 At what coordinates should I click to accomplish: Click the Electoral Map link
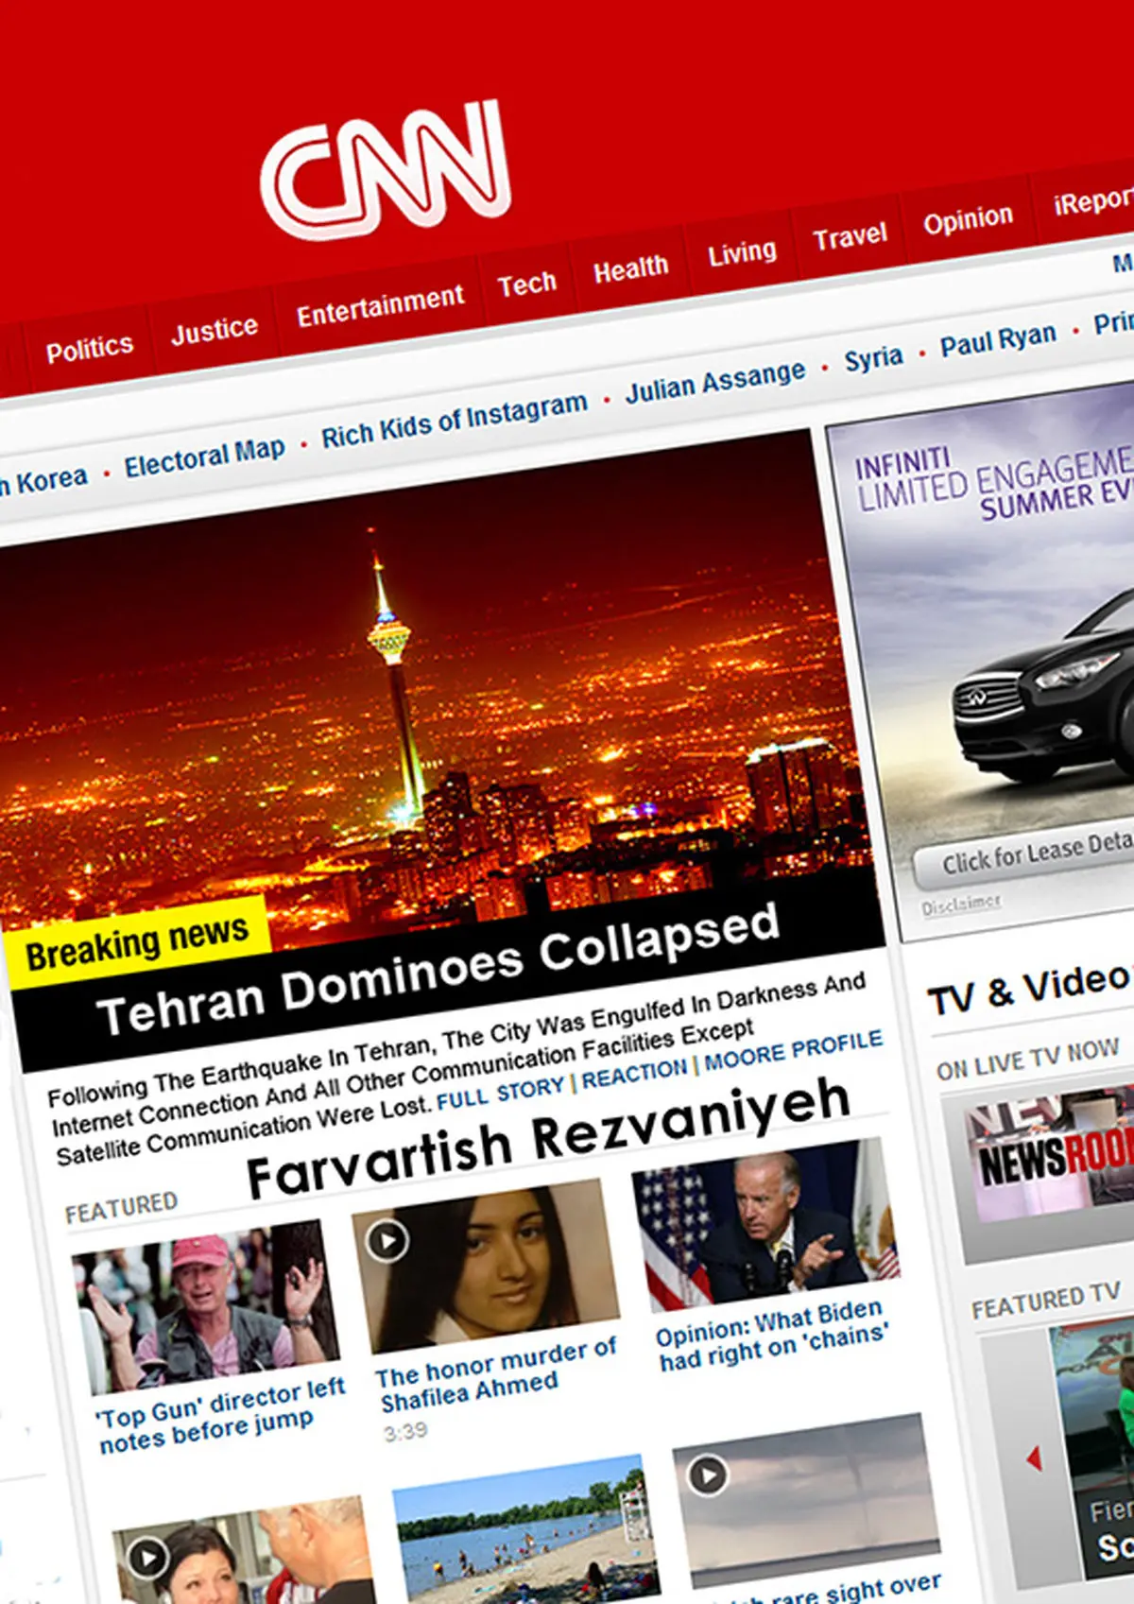[x=204, y=457]
